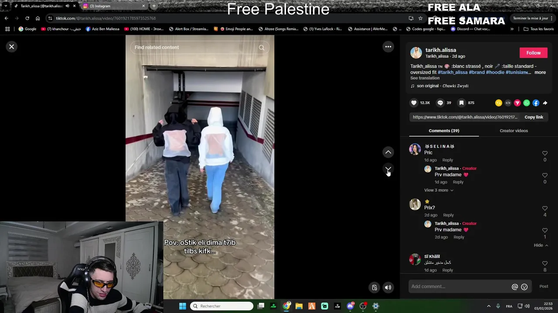Mute the TikTok video with the speaker button
This screenshot has width=558, height=313.
pos(388,287)
